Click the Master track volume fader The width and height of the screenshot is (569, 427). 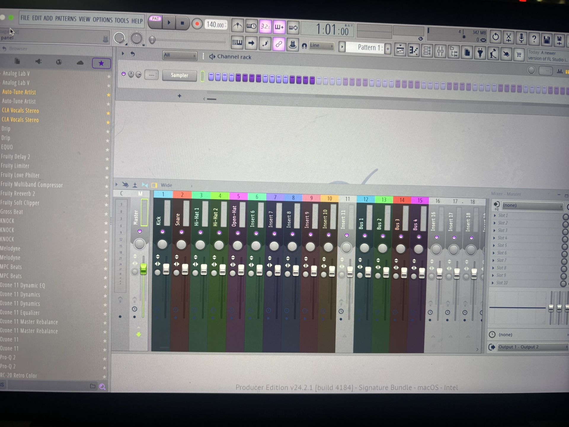(x=143, y=269)
